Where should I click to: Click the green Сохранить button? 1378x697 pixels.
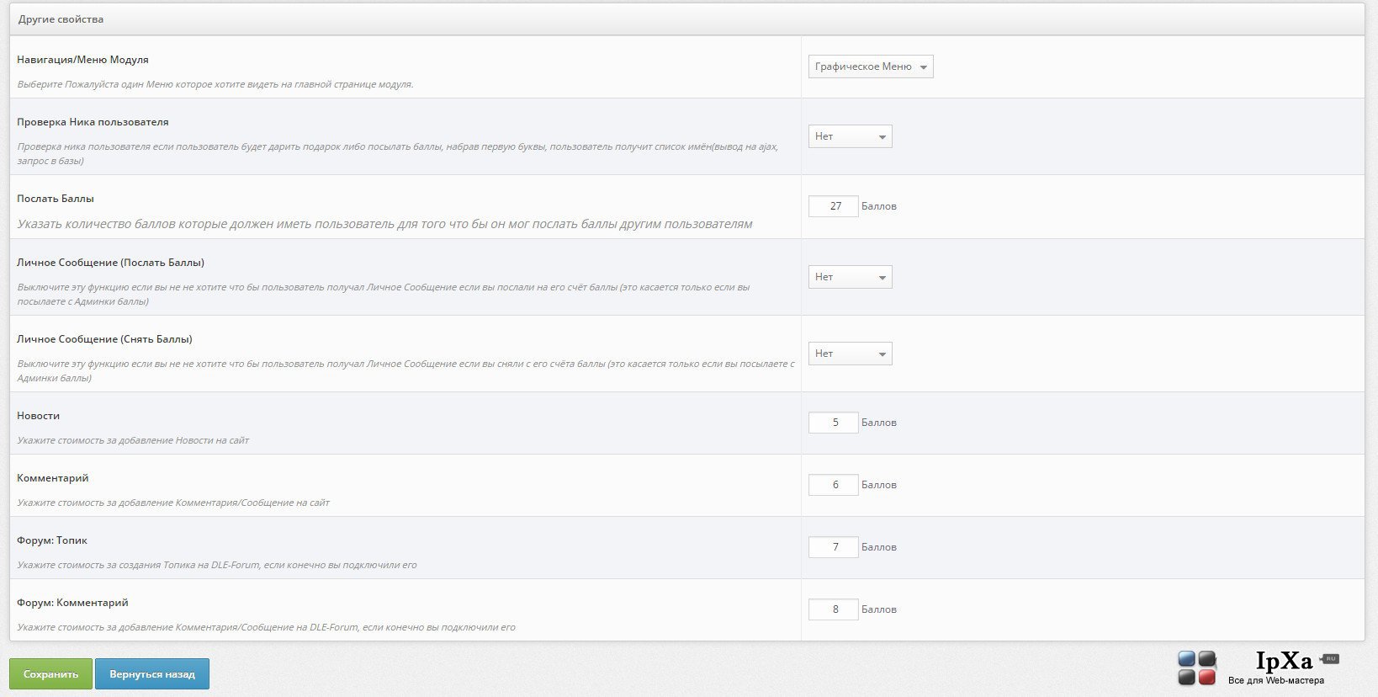50,674
